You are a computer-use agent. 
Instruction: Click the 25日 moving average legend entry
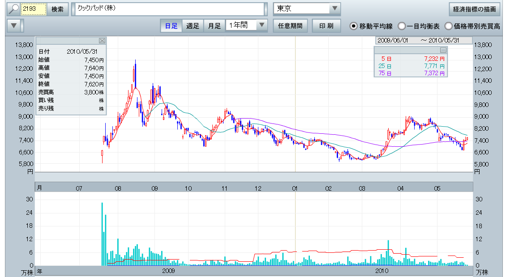tap(383, 66)
